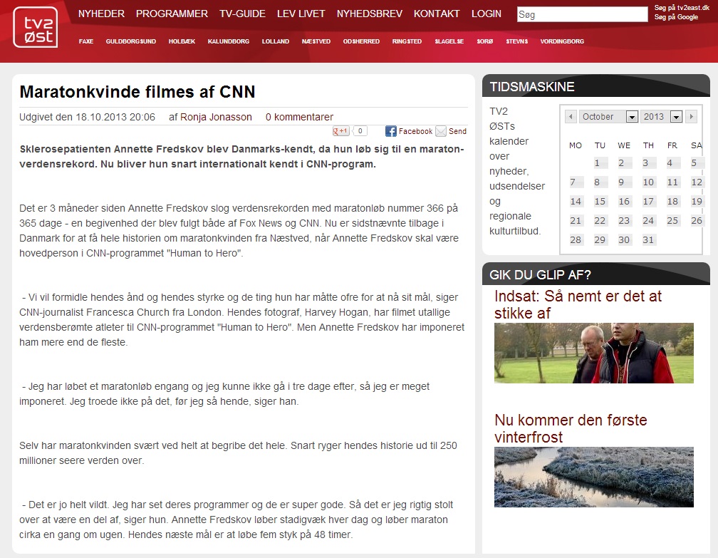The height and width of the screenshot is (558, 718).
Task: Click the Søg search field
Action: tap(582, 15)
